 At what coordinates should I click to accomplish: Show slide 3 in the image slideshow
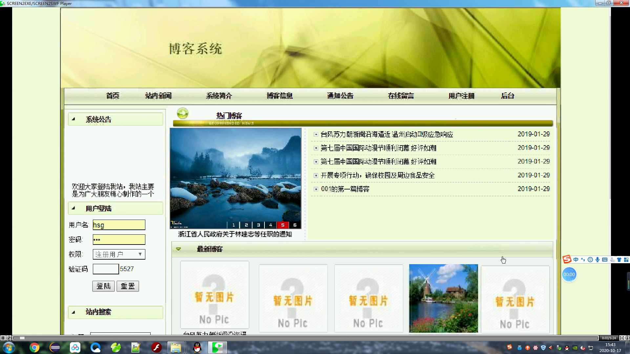pos(258,225)
